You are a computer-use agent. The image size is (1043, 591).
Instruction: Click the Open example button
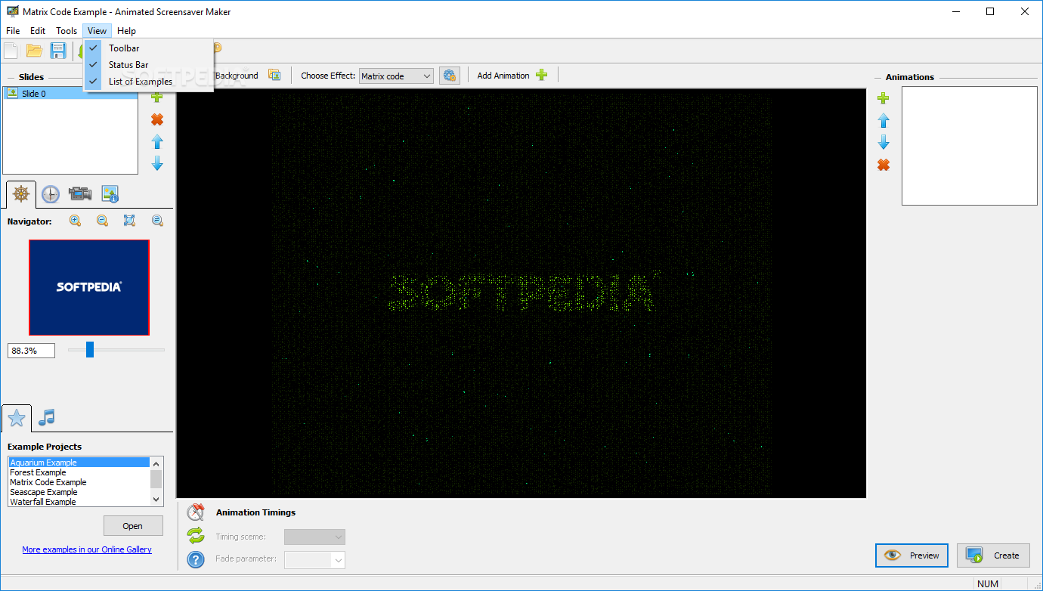133,526
